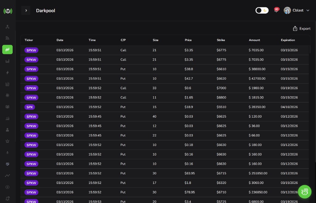Click the Strike column header
The height and width of the screenshot is (203, 316).
221,40
